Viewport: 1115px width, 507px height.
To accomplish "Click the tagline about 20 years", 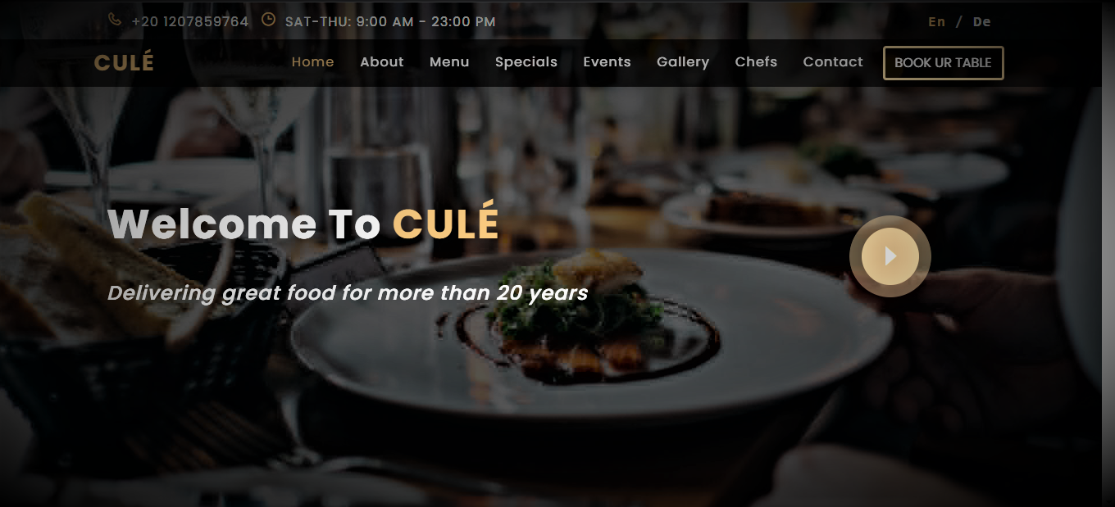I will click(x=348, y=293).
